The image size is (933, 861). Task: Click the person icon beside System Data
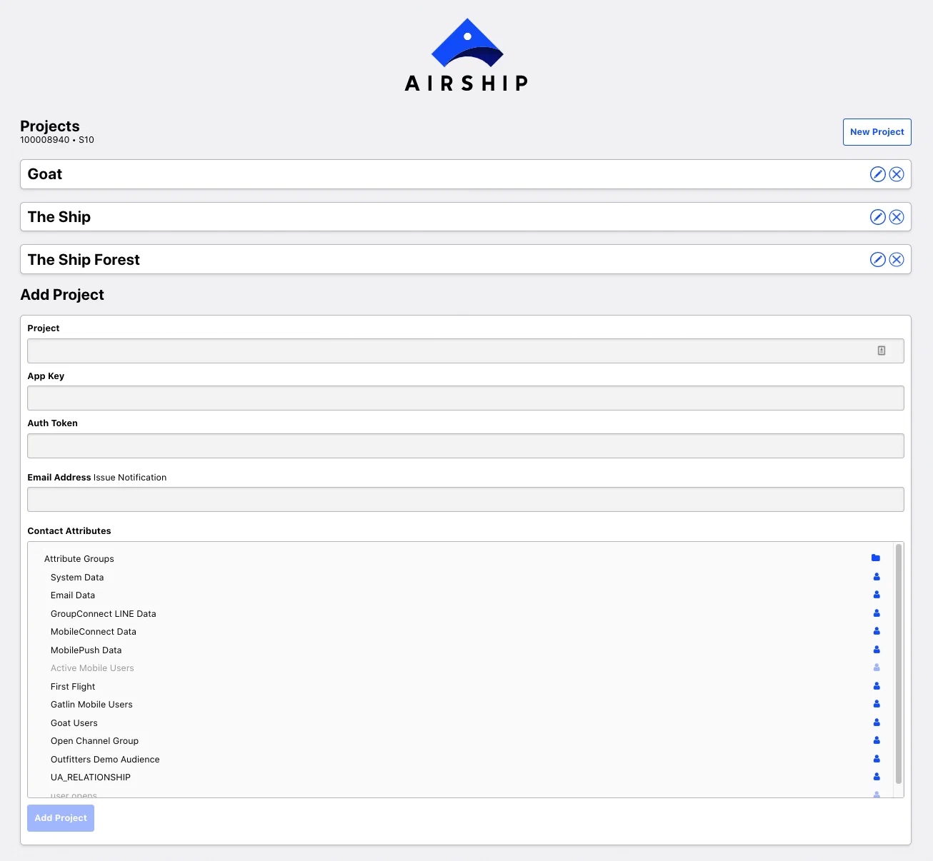pos(877,577)
